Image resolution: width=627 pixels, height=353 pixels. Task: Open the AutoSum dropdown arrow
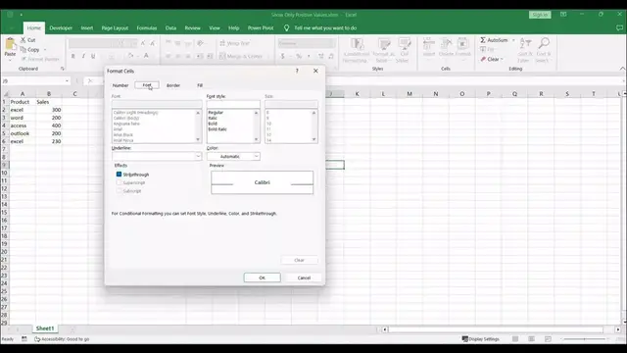click(513, 40)
